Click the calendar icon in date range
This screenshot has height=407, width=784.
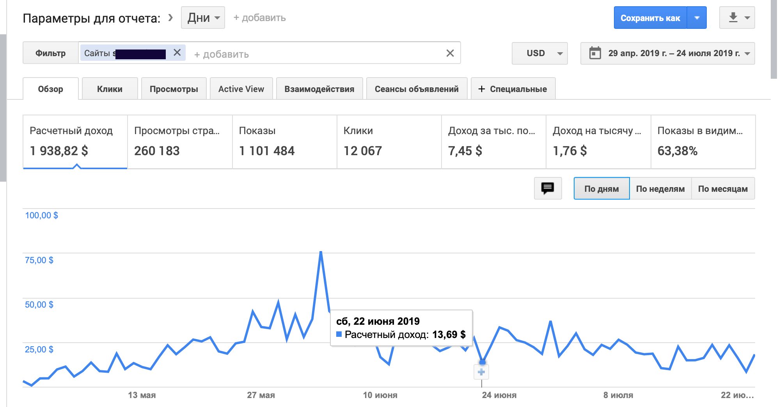(x=595, y=53)
